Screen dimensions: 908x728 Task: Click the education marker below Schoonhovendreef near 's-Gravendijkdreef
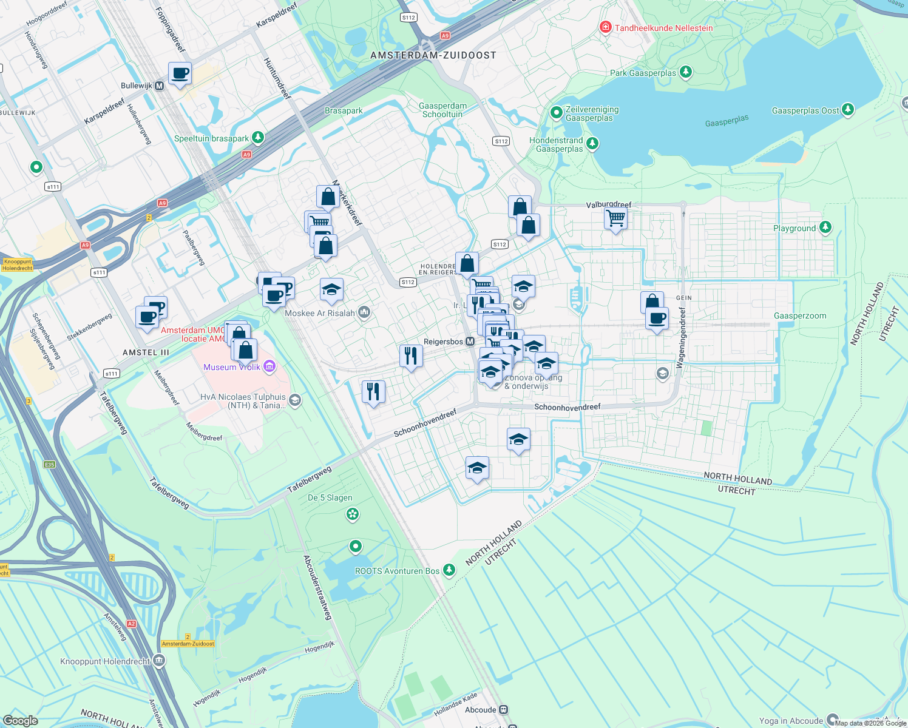coord(518,440)
